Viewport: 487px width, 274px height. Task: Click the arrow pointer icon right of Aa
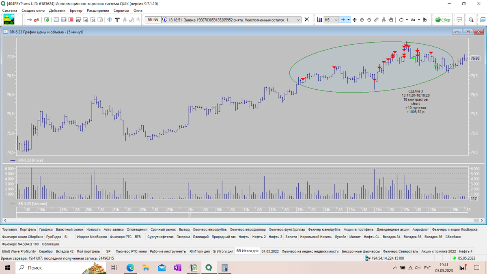(x=425, y=19)
